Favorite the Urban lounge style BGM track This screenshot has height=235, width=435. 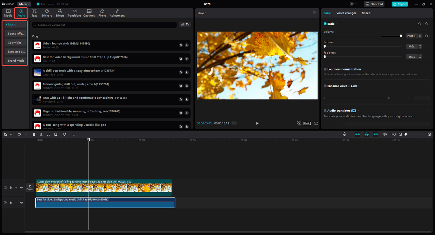pyautogui.click(x=181, y=45)
